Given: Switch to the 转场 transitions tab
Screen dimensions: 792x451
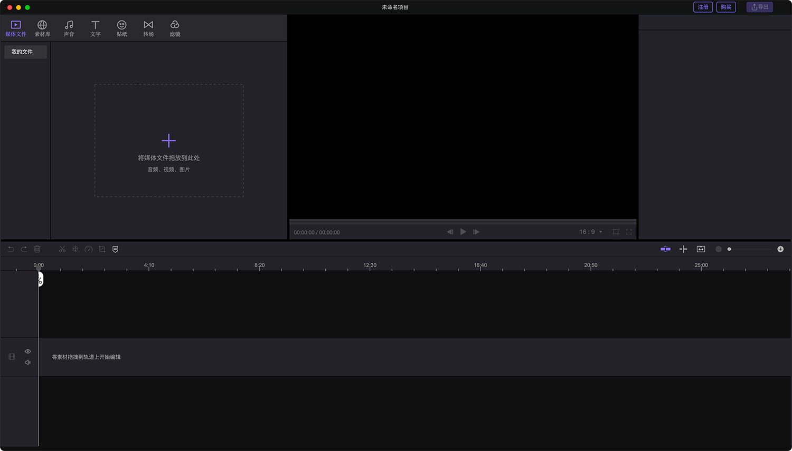Looking at the screenshot, I should coord(148,28).
